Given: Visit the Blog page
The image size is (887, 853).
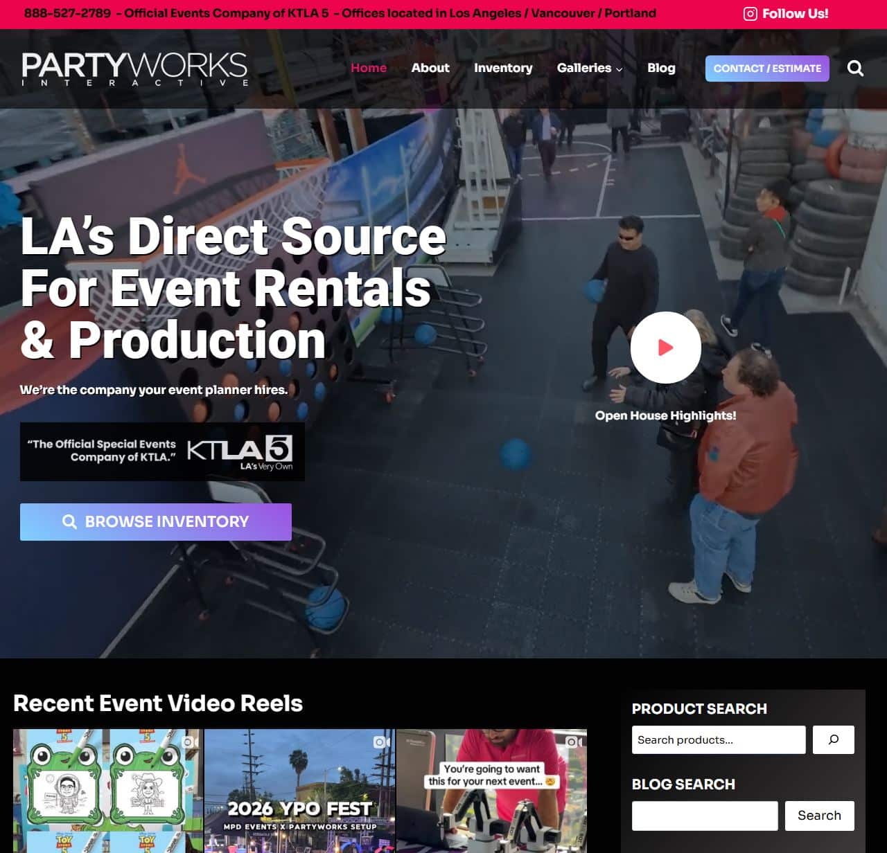Looking at the screenshot, I should (661, 68).
